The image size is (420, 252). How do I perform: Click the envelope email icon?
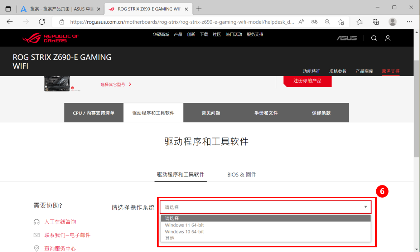coord(37,235)
